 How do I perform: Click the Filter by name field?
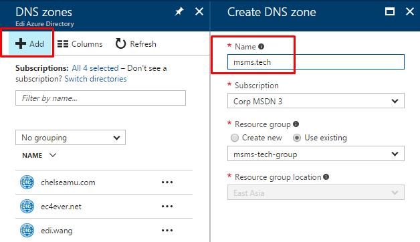(x=100, y=98)
